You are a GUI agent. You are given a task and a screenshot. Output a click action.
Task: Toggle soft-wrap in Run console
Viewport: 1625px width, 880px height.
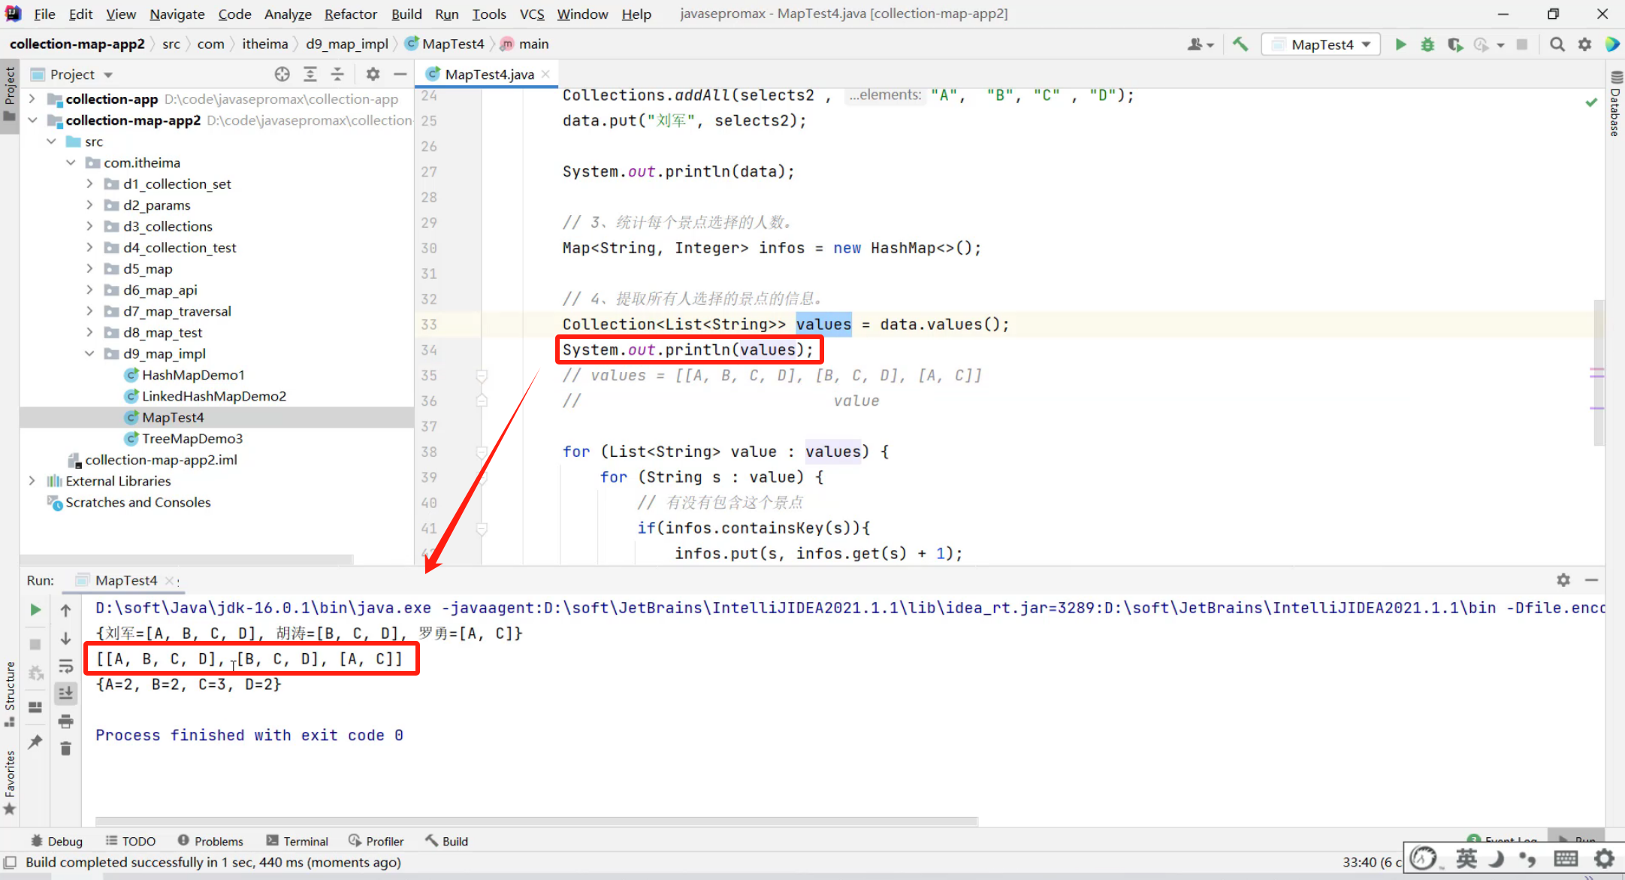[66, 666]
